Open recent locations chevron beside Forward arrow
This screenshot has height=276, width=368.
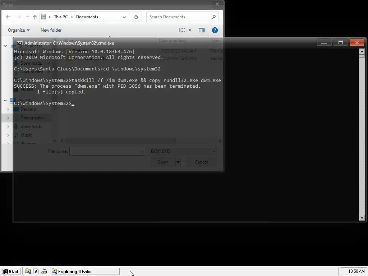pos(27,17)
